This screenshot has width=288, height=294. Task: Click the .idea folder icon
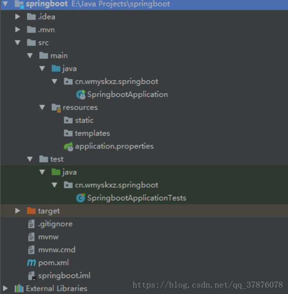[x=31, y=17]
